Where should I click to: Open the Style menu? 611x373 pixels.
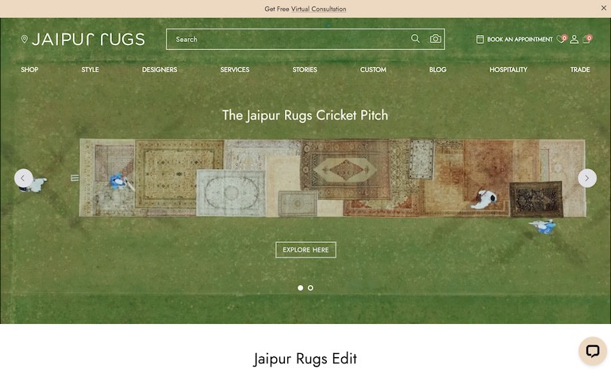90,70
